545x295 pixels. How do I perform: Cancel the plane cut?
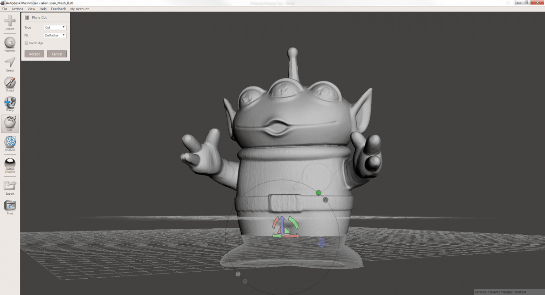coord(57,54)
